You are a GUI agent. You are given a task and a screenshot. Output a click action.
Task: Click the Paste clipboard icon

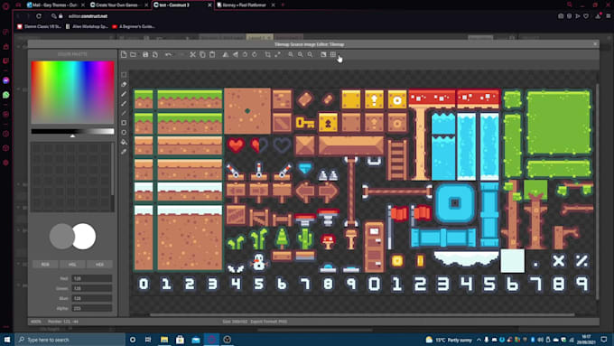(212, 54)
